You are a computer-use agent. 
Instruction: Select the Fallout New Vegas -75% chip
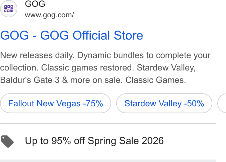[56, 103]
